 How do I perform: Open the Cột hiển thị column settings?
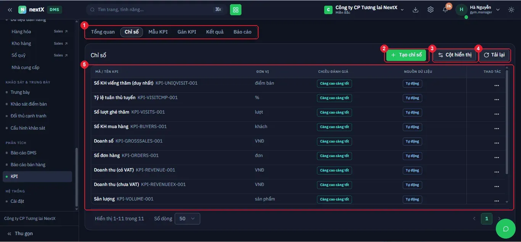[x=455, y=55]
